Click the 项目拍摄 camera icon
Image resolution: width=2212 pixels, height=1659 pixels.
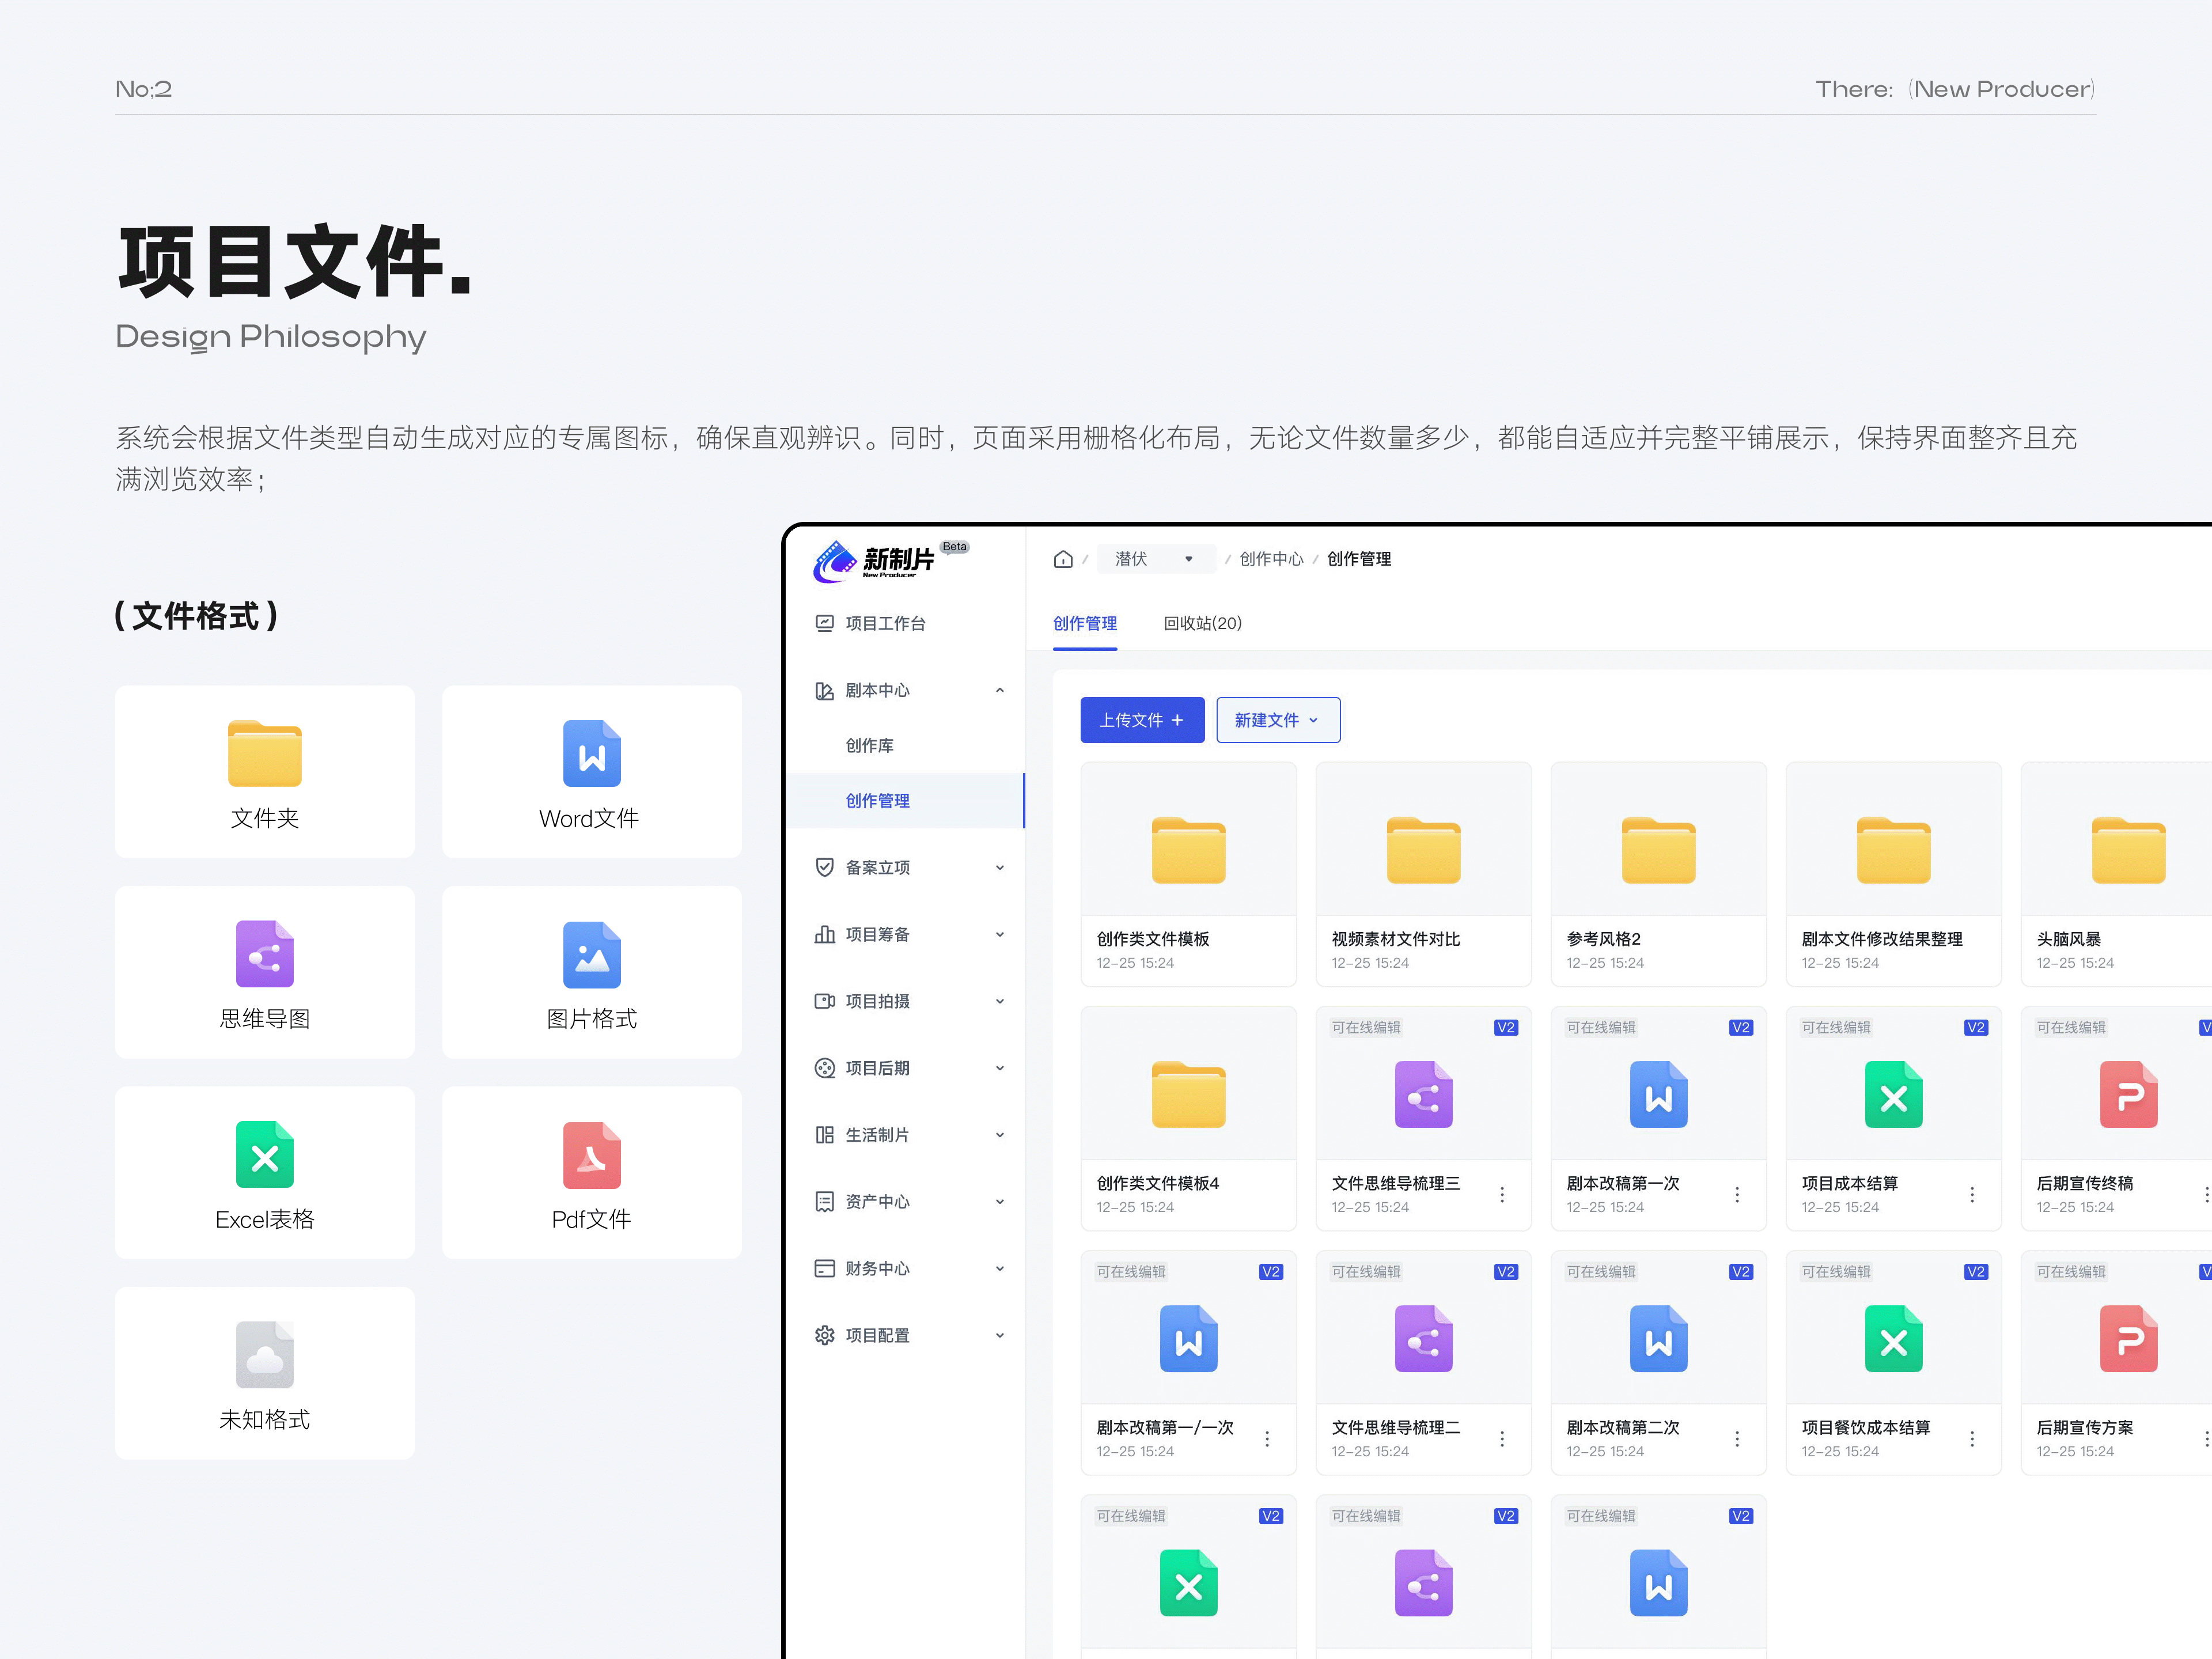point(824,1001)
